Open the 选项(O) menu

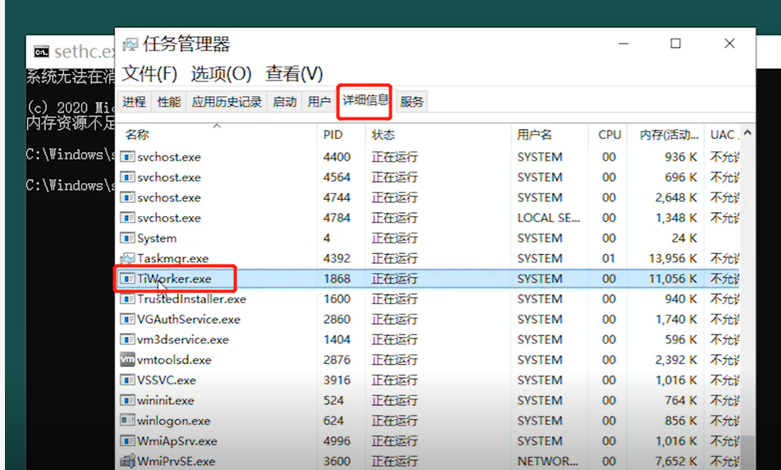pos(221,74)
